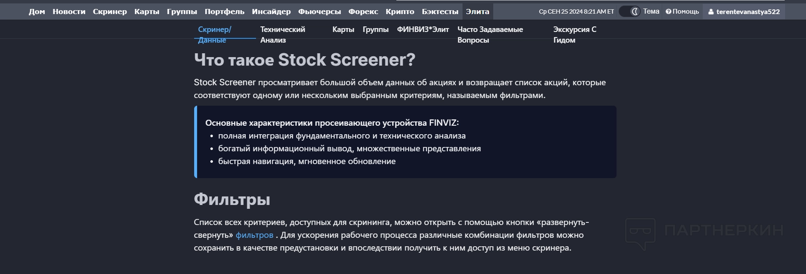Viewport: 806px width, 274px height.
Task: Open the Дом menu item
Action: pos(37,12)
